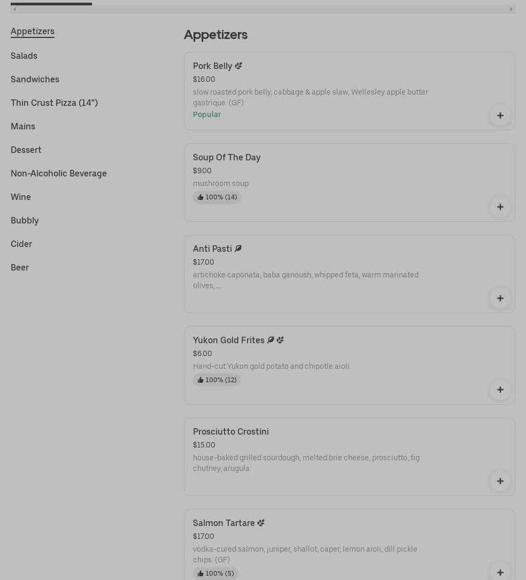Jump to the Salads menu section
The width and height of the screenshot is (526, 580).
click(24, 56)
